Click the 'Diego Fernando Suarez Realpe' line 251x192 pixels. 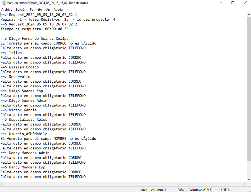pyautogui.click(x=35, y=38)
